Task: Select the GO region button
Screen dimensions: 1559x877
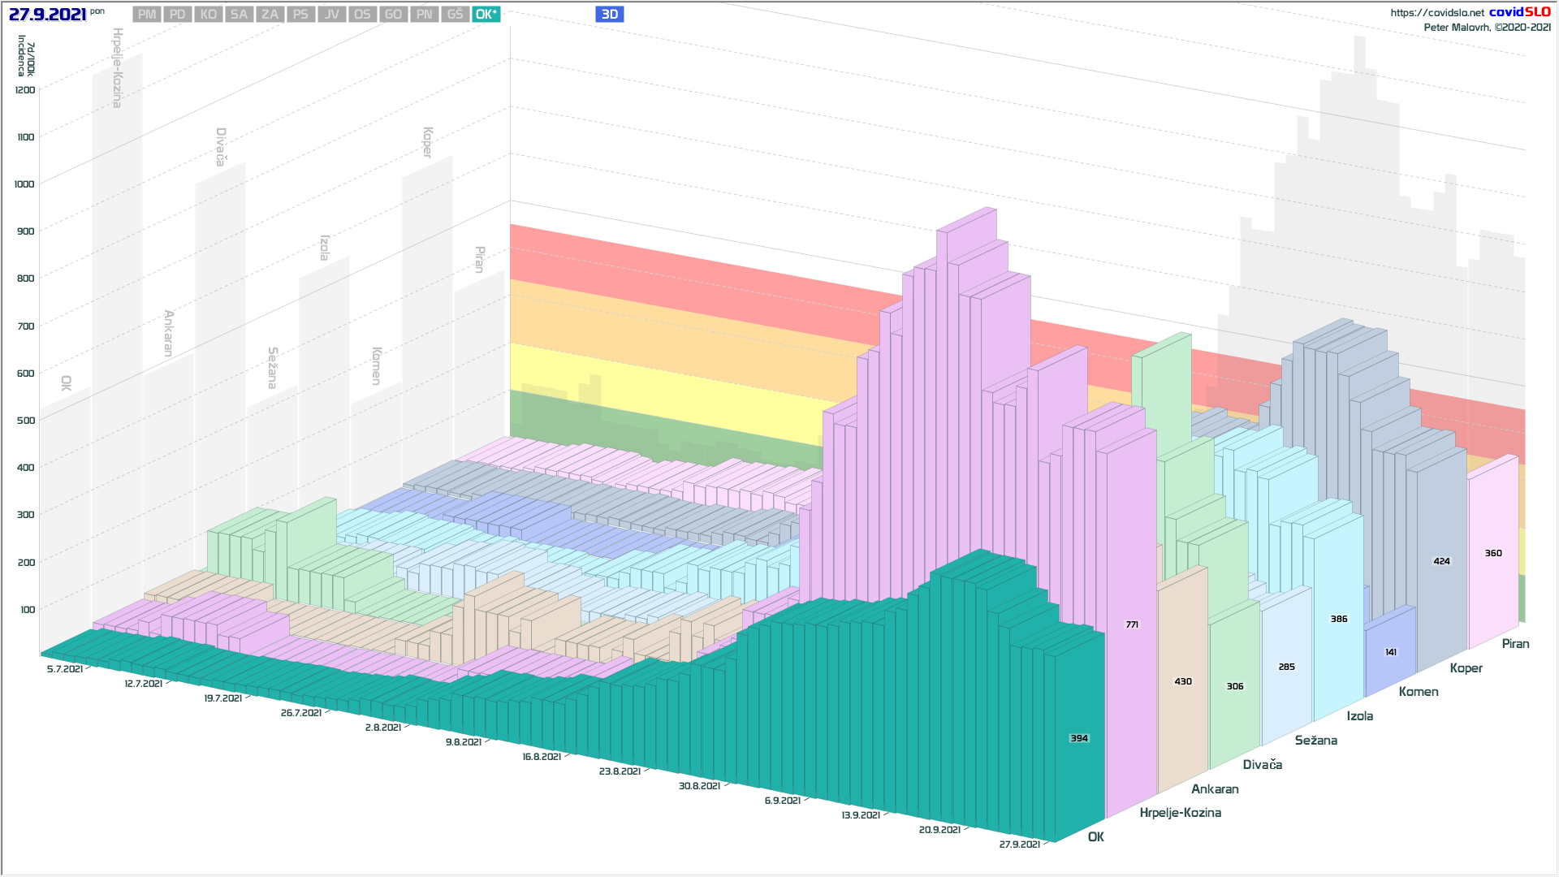Action: tap(393, 15)
